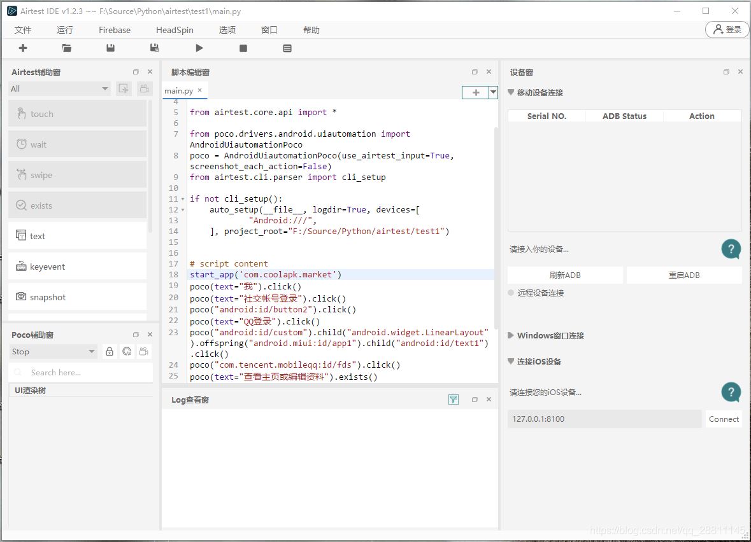Screen dimensions: 751x542
Task: Click the 重启ADB button
Action: pyautogui.click(x=684, y=275)
